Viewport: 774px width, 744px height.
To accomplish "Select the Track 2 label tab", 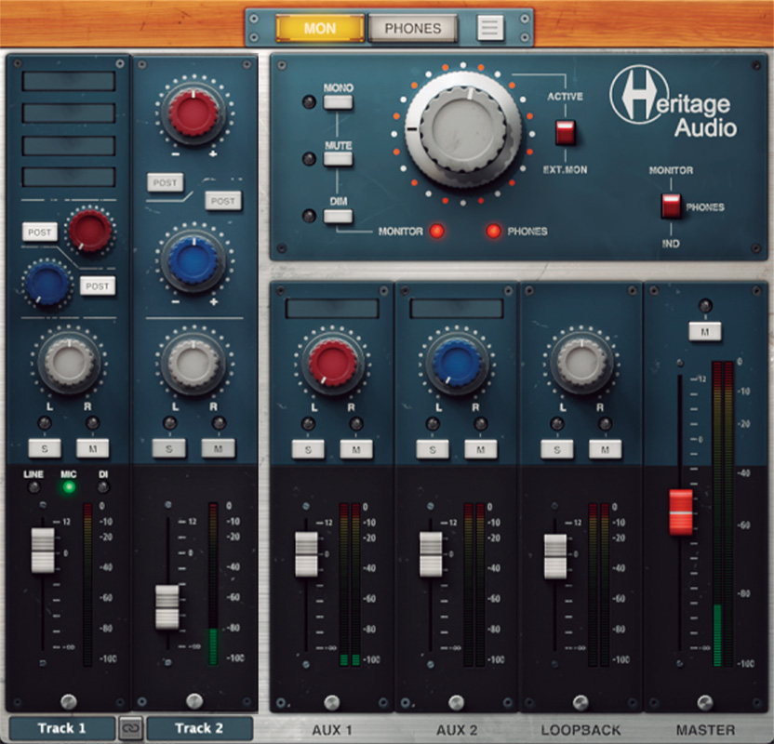I will click(199, 727).
